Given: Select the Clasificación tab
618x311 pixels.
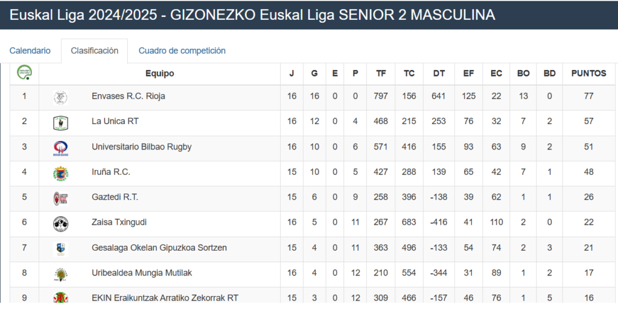Looking at the screenshot, I should point(95,51).
